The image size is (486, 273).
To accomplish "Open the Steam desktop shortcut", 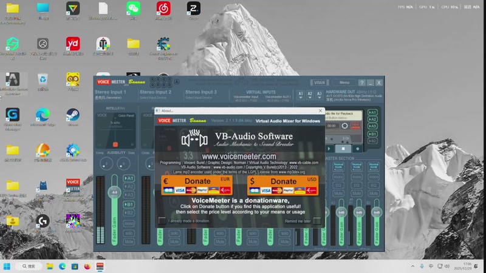I will tap(73, 117).
